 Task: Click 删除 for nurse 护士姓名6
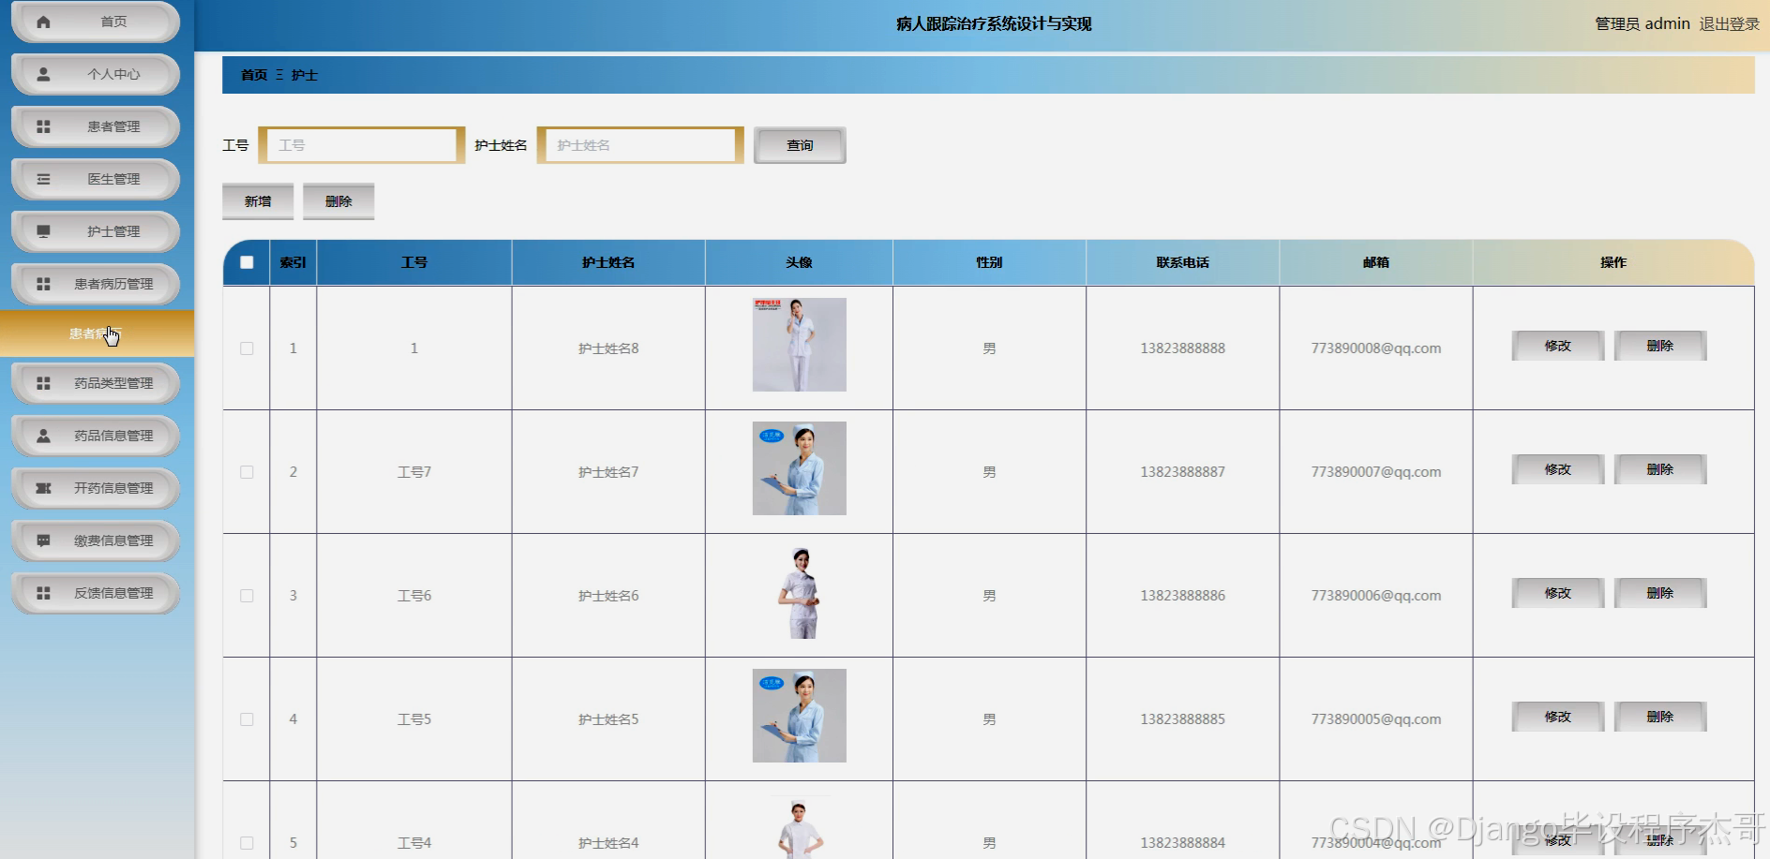pos(1659,593)
